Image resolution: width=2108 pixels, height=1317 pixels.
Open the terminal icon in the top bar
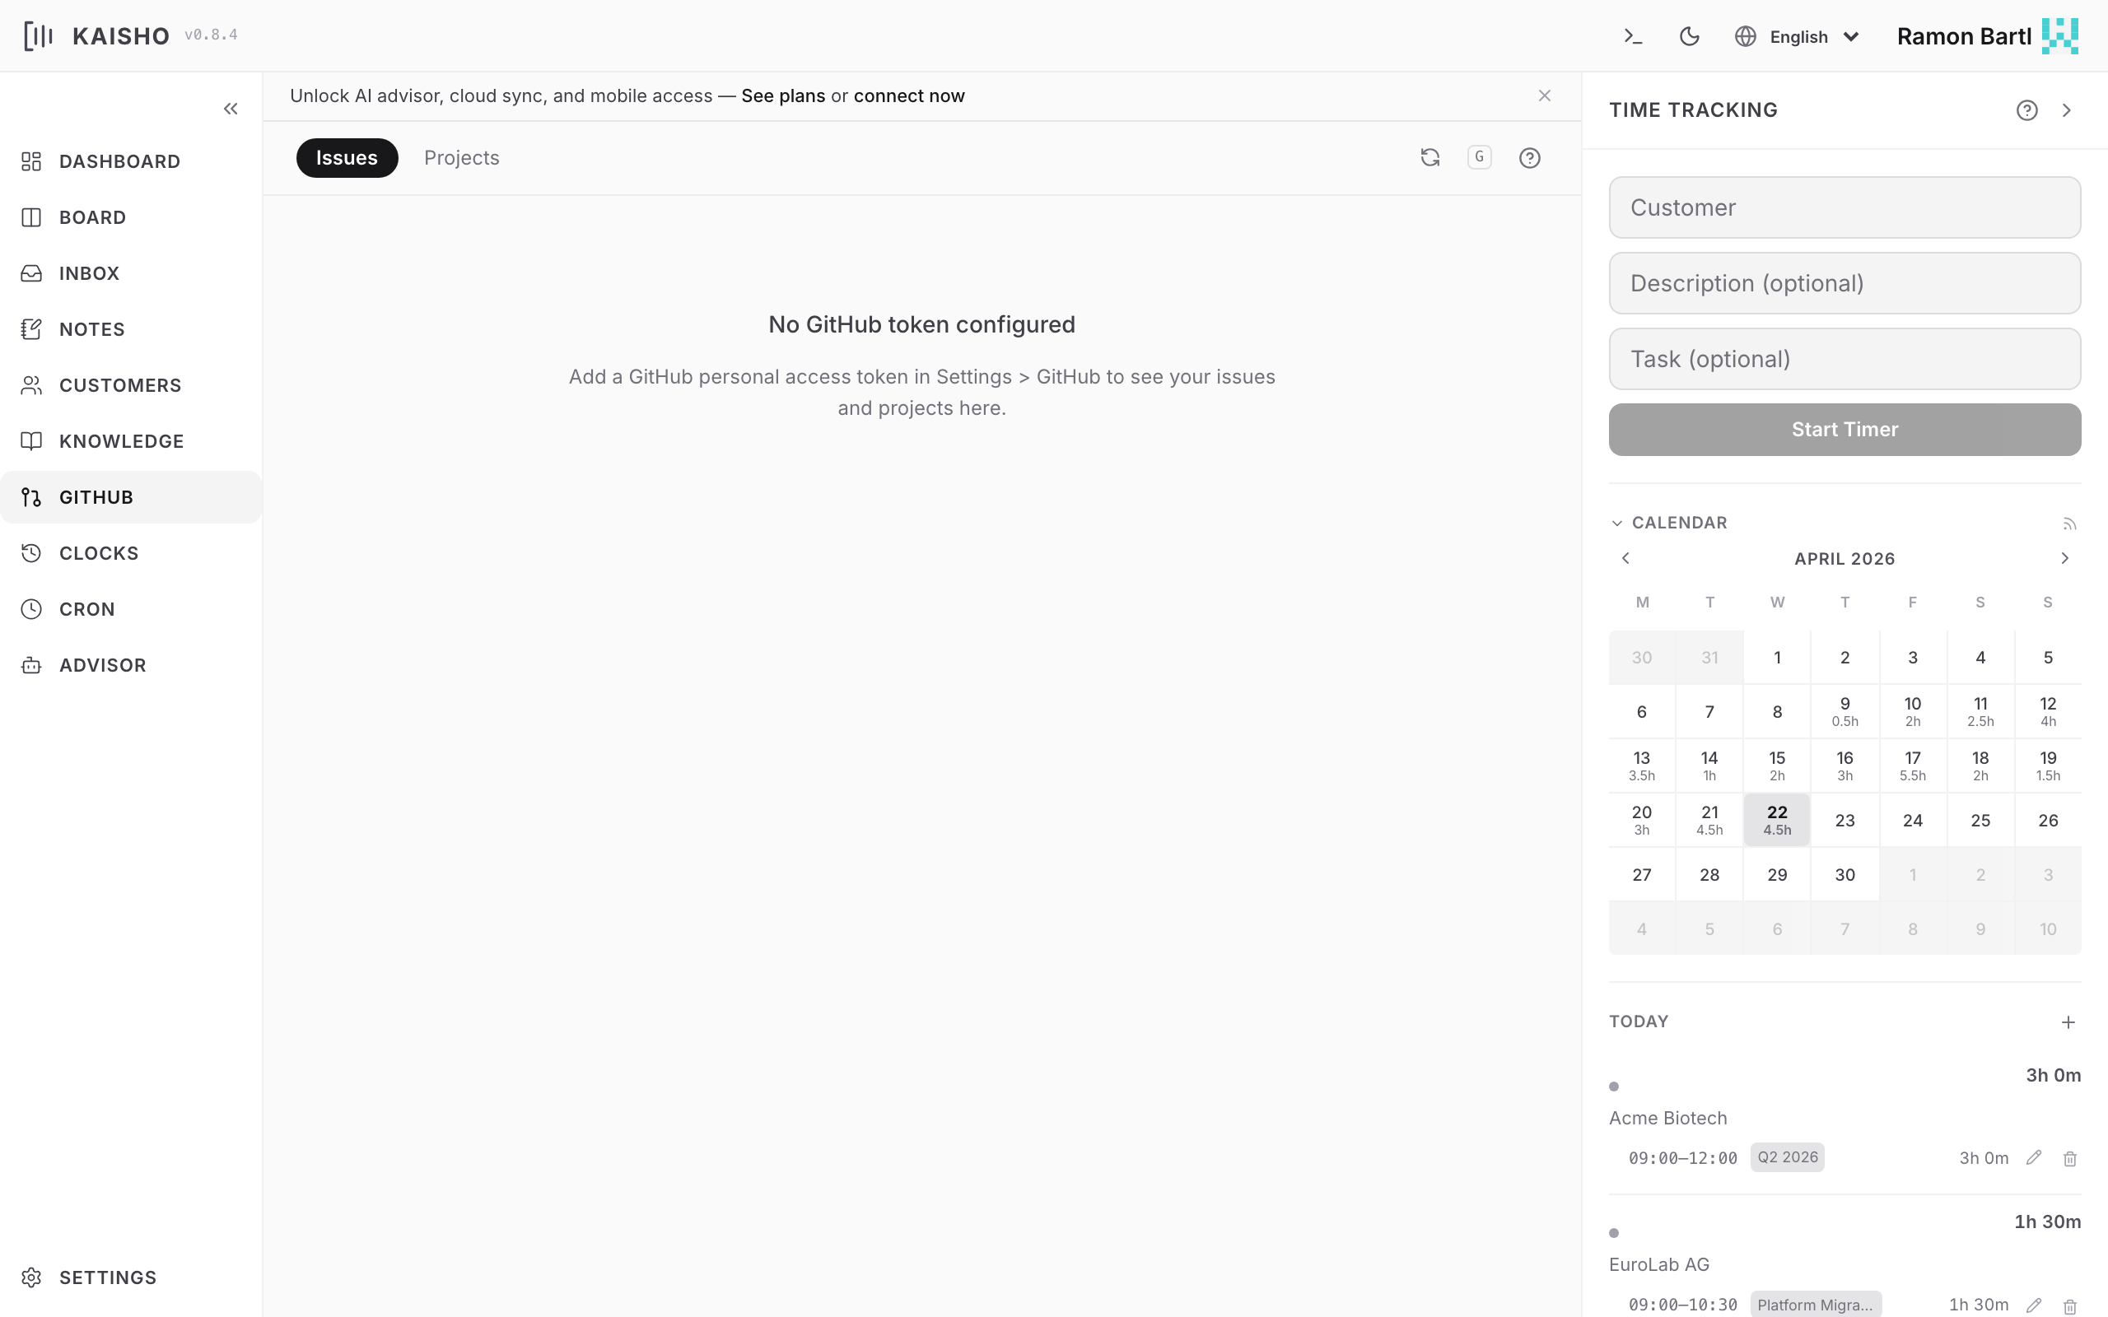point(1632,35)
